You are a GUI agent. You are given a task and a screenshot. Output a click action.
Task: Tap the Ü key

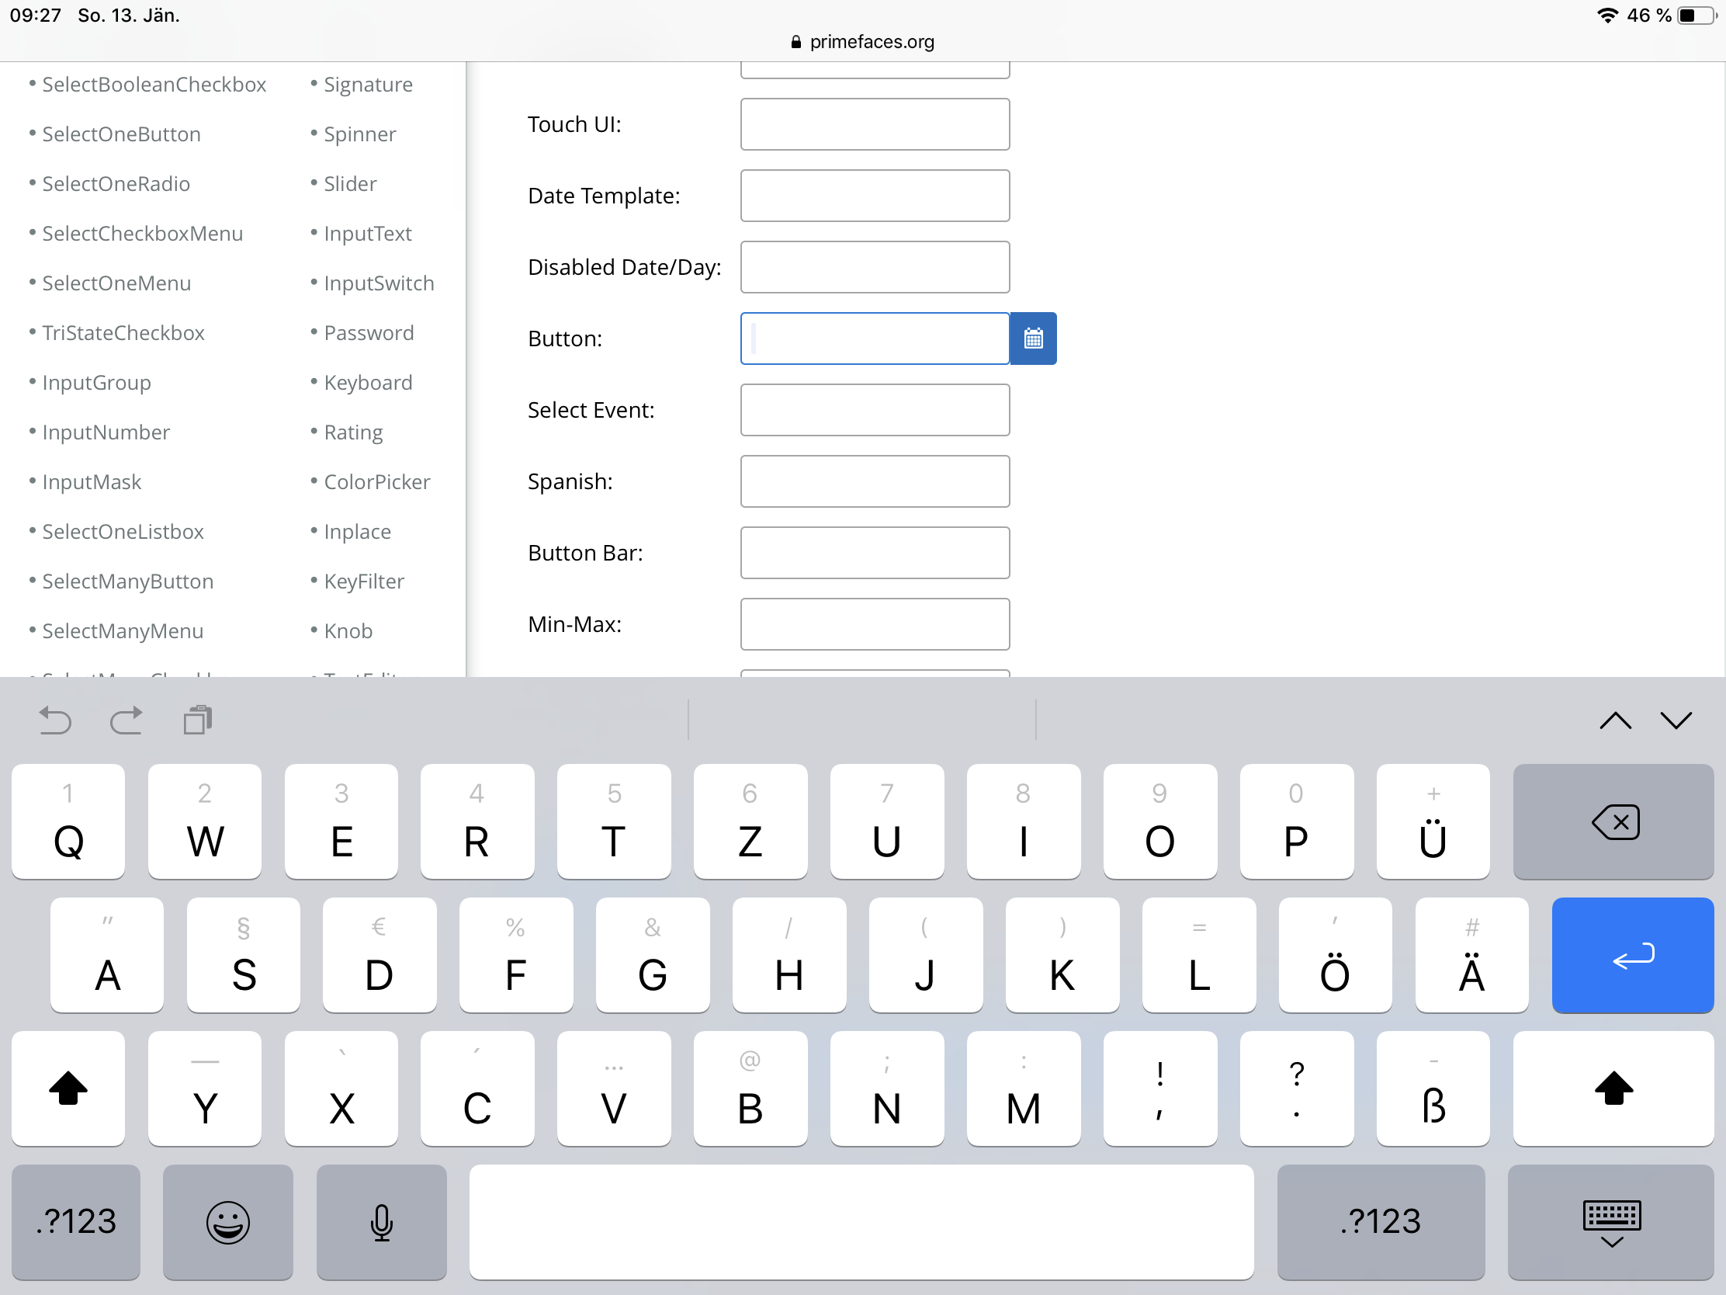(1433, 821)
